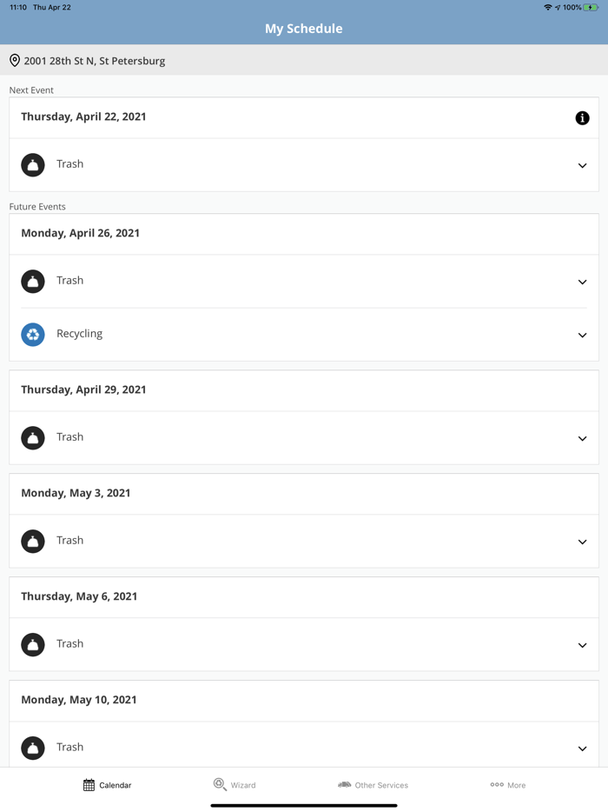The image size is (608, 812).
Task: Expand Trash details for May 3
Action: coord(582,542)
